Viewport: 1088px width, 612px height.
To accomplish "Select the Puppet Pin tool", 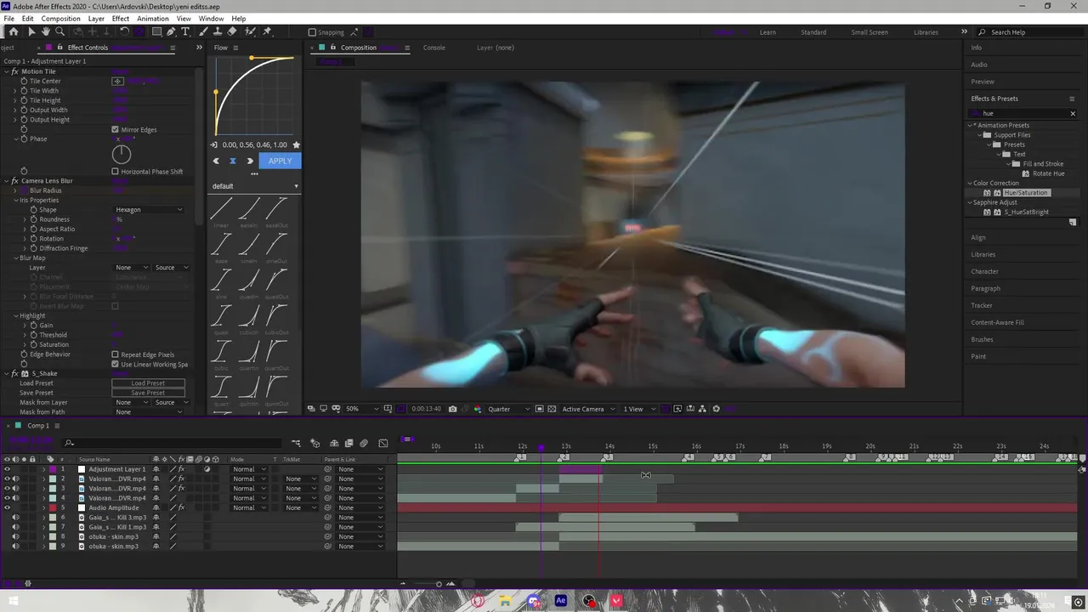I will 267,31.
